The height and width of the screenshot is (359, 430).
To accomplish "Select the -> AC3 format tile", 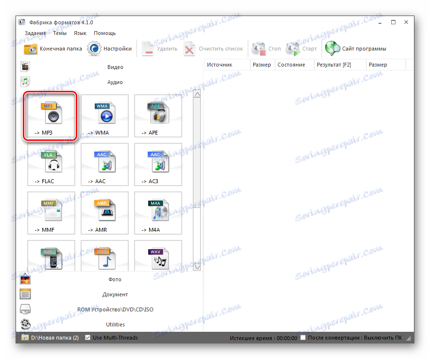I will pyautogui.click(x=158, y=165).
